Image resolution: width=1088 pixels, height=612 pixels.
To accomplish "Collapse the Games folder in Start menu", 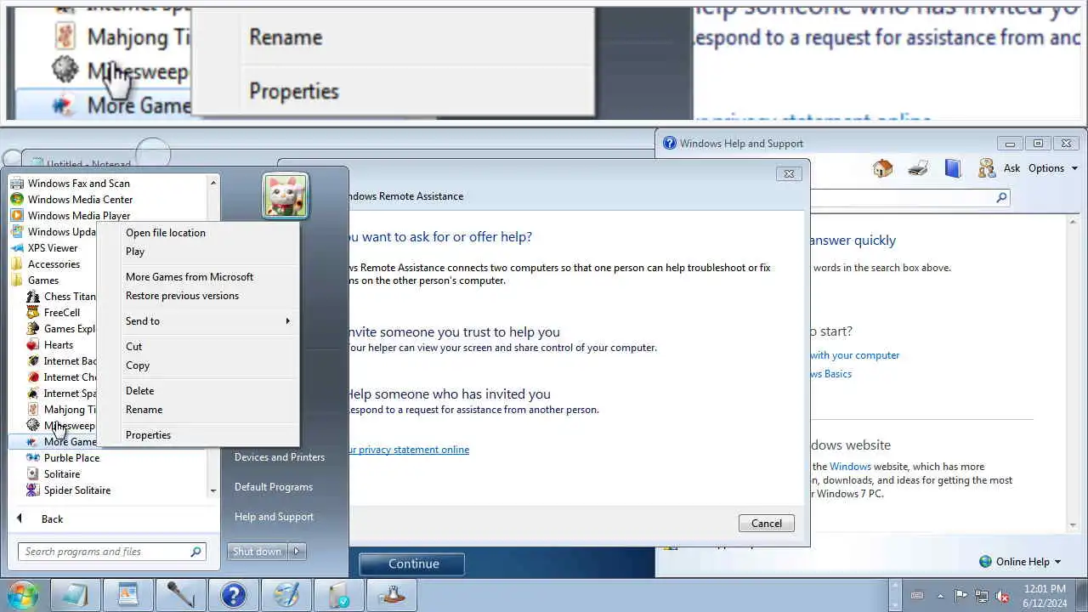I will (x=42, y=280).
